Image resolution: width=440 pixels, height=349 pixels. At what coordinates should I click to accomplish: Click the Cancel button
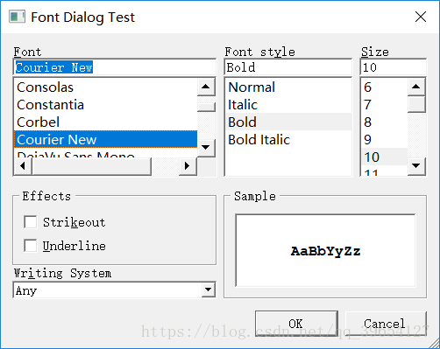[386, 324]
